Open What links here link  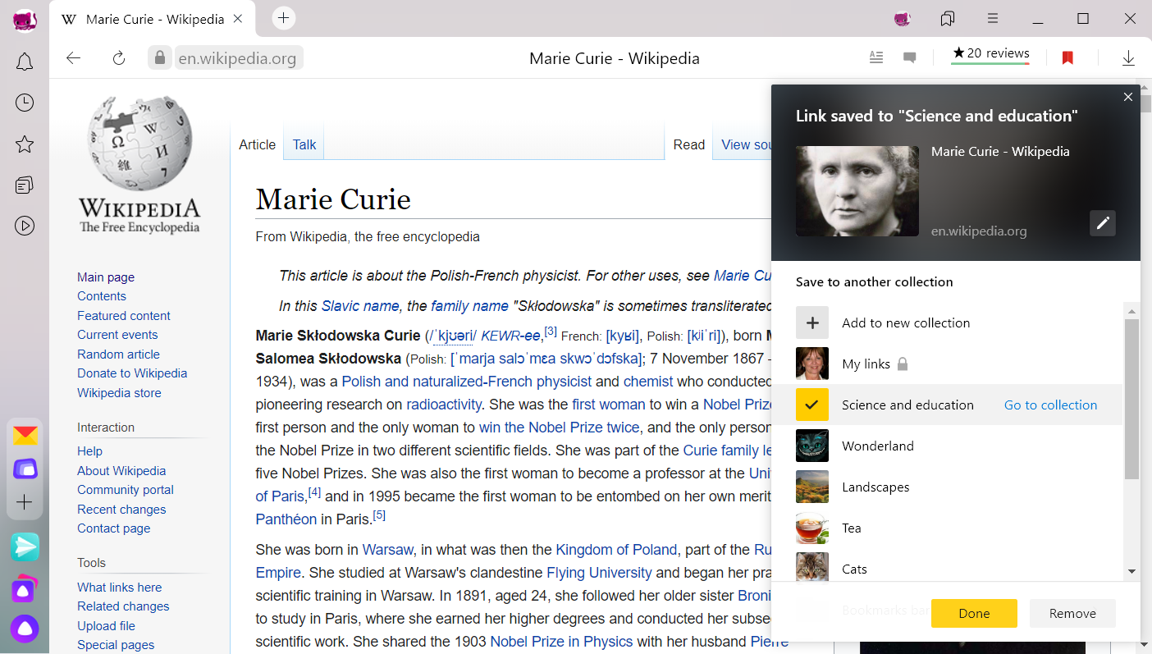(120, 588)
